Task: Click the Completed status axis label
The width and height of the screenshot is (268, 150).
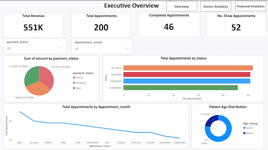Action: (115, 88)
